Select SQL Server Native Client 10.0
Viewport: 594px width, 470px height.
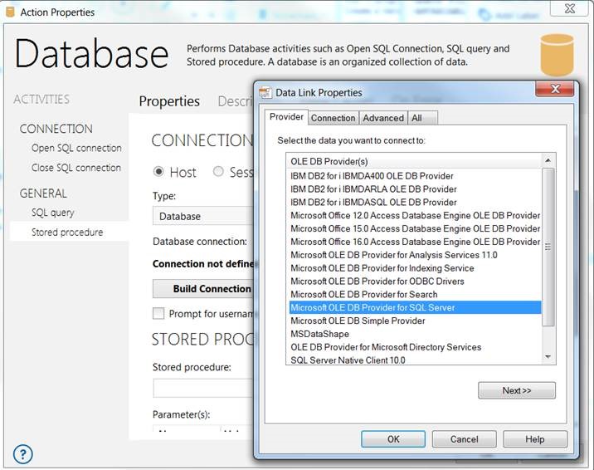coord(415,360)
